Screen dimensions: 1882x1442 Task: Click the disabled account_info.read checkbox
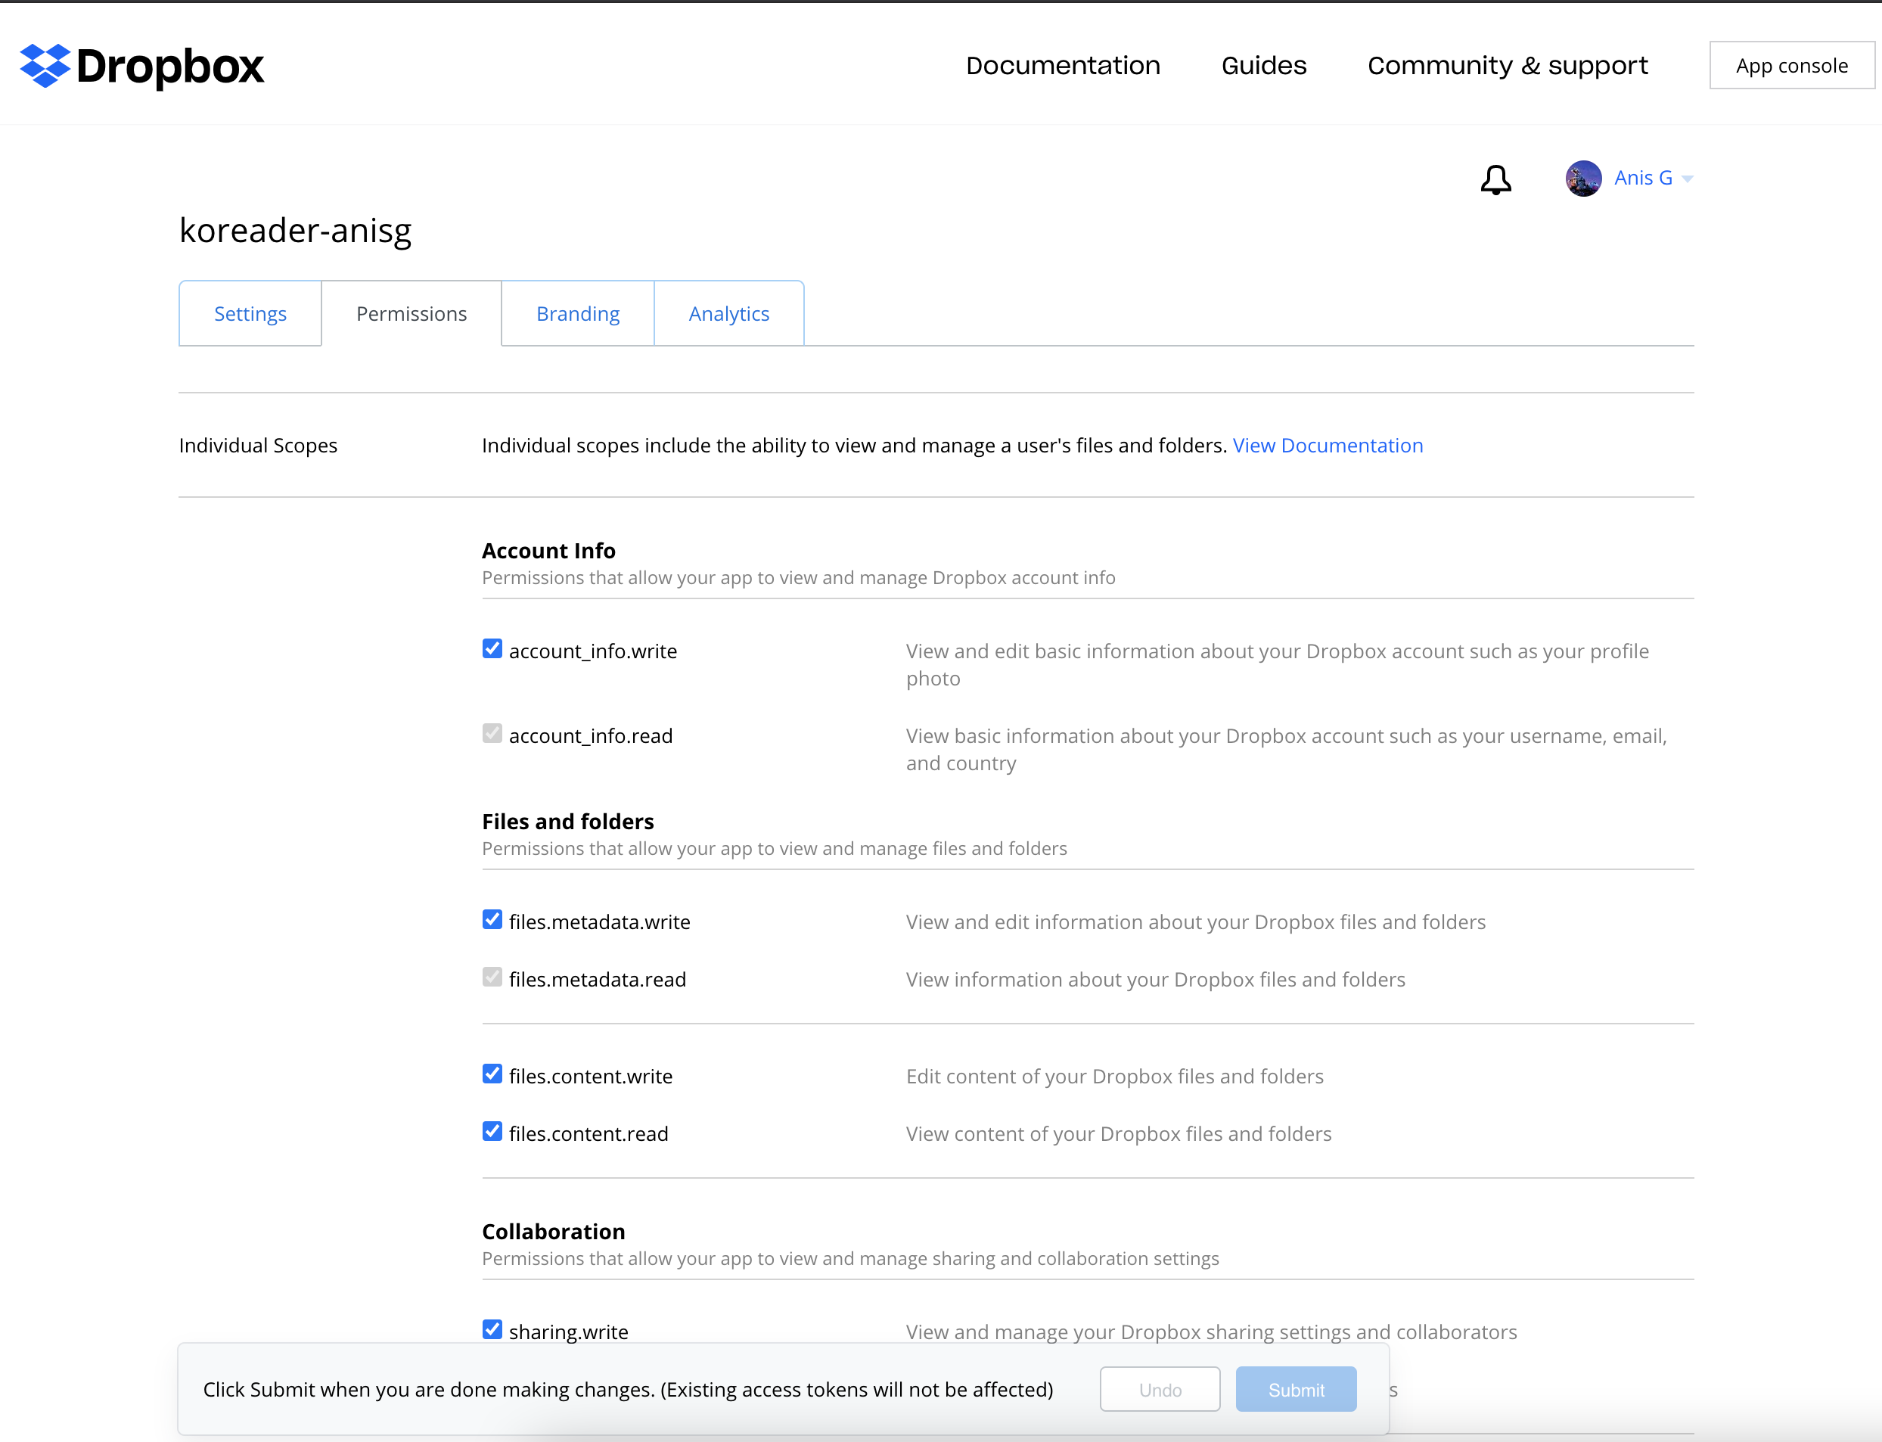[x=491, y=733]
